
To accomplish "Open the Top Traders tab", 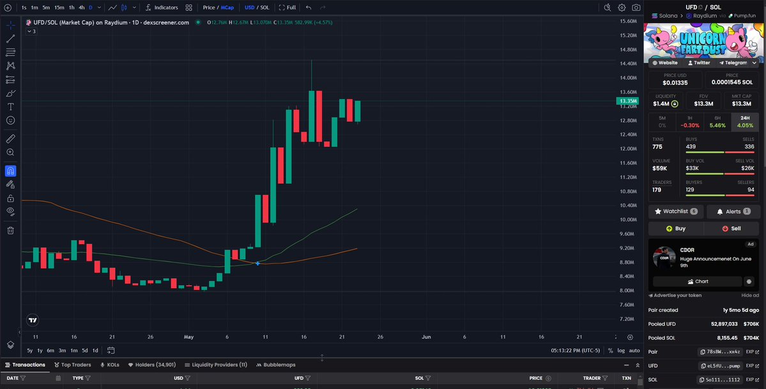I will [72, 365].
